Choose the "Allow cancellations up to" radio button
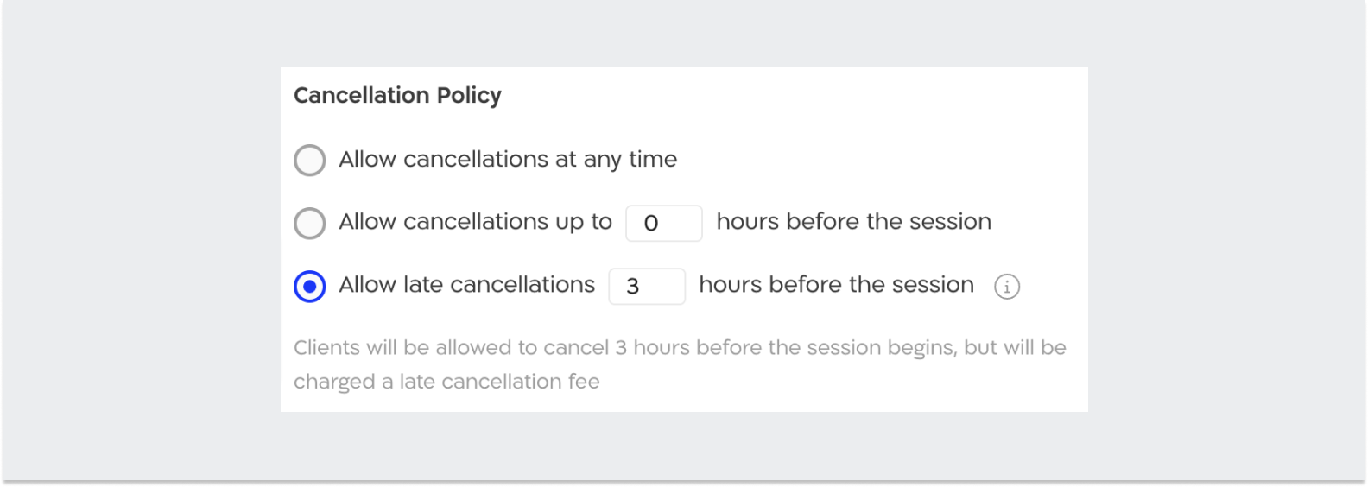Screen dimensions: 1368x487 (310, 224)
